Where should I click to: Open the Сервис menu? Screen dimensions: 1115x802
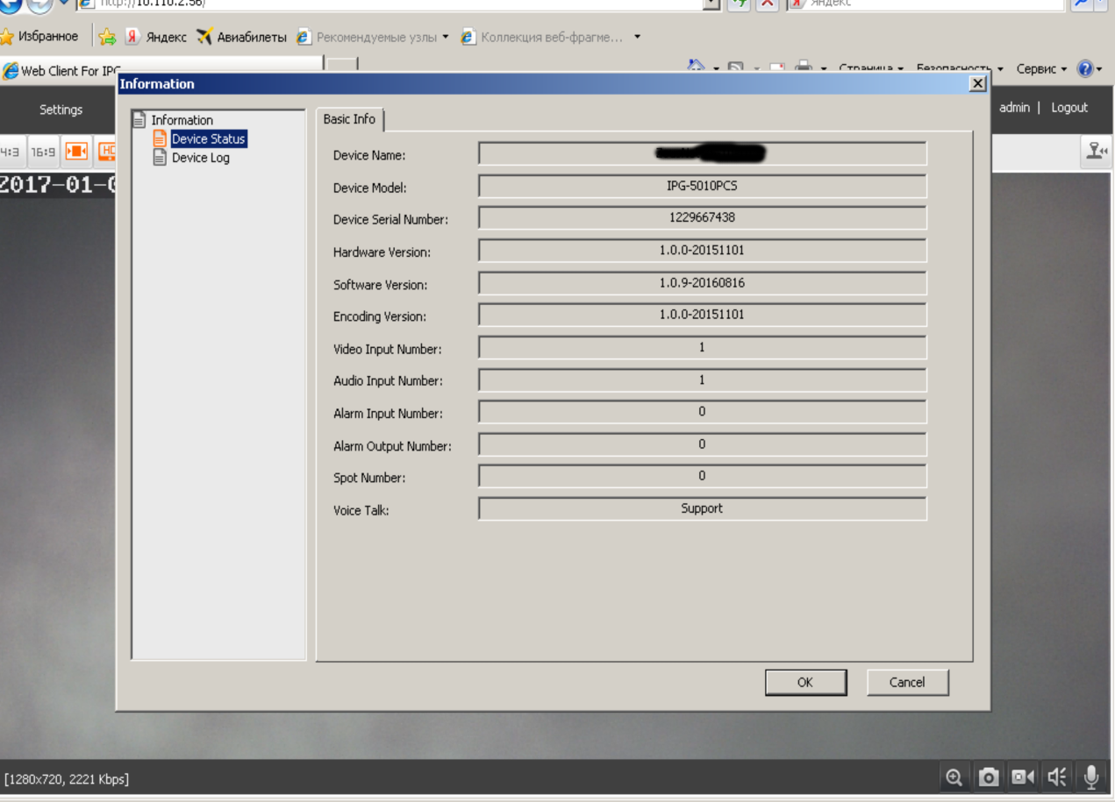click(1041, 68)
